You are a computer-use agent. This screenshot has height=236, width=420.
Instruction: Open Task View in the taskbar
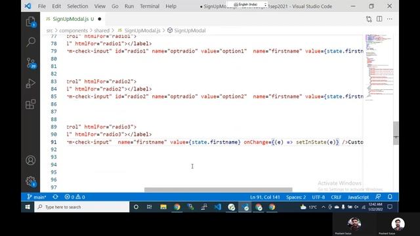pyautogui.click(x=149, y=207)
